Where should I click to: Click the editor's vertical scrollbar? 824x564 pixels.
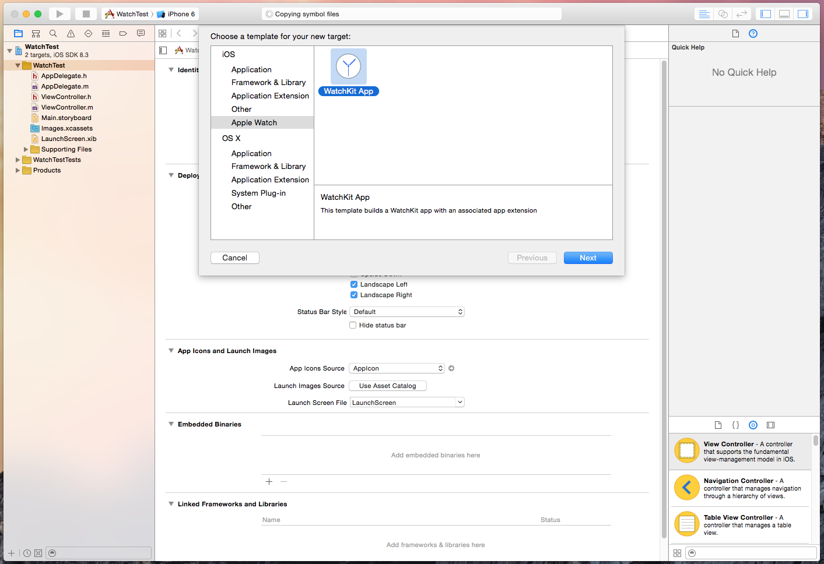664,299
